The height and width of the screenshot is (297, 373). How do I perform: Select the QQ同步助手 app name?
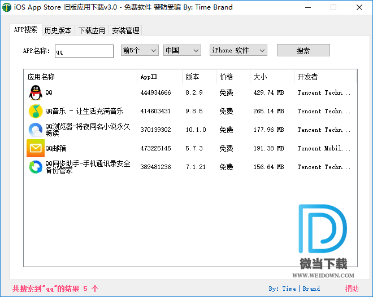coord(88,167)
